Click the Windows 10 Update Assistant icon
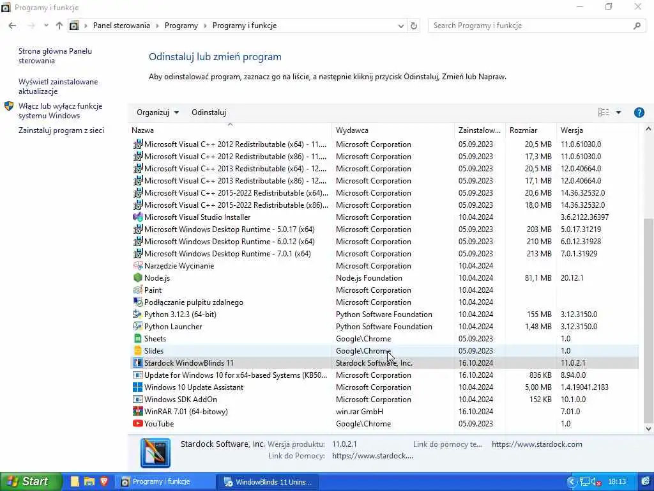 [138, 387]
